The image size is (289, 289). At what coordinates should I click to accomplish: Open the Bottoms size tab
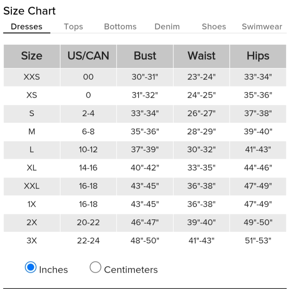pyautogui.click(x=120, y=27)
